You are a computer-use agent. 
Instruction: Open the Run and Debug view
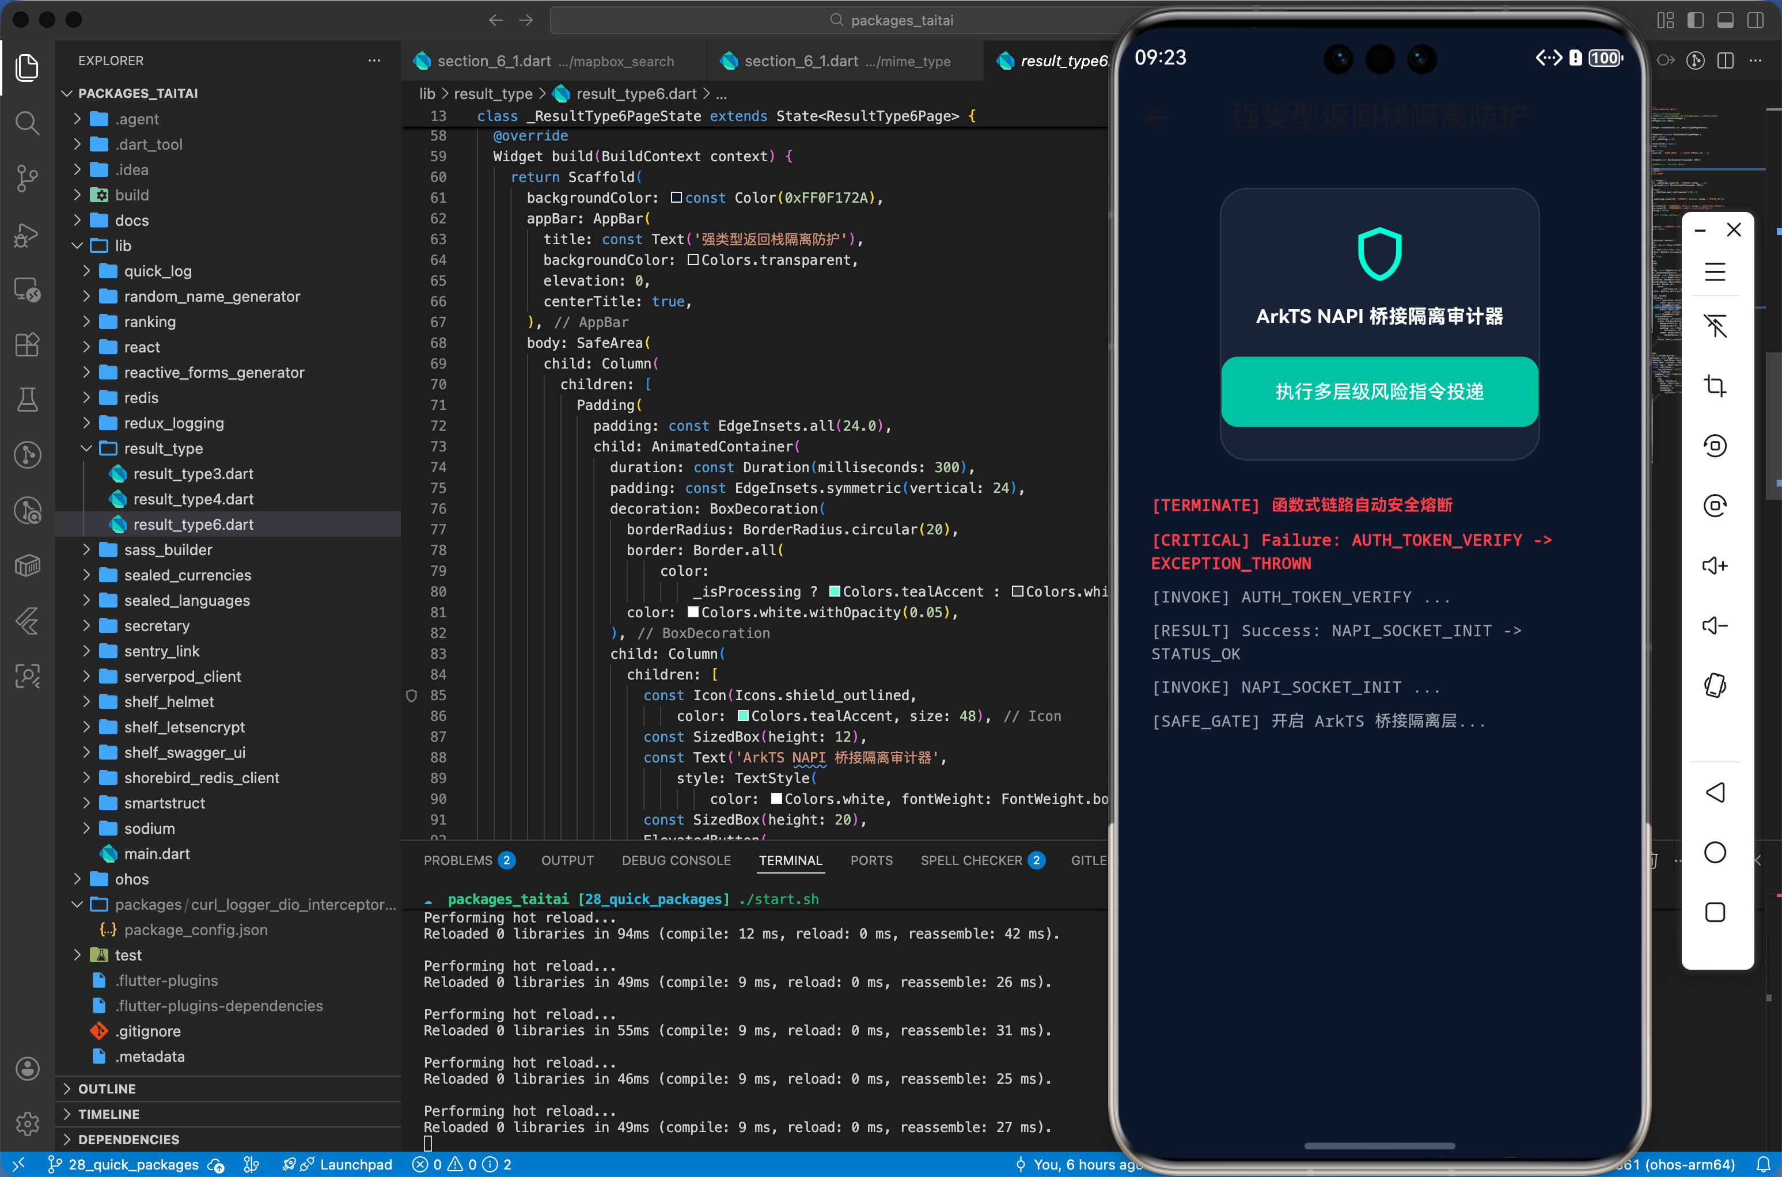pyautogui.click(x=27, y=234)
